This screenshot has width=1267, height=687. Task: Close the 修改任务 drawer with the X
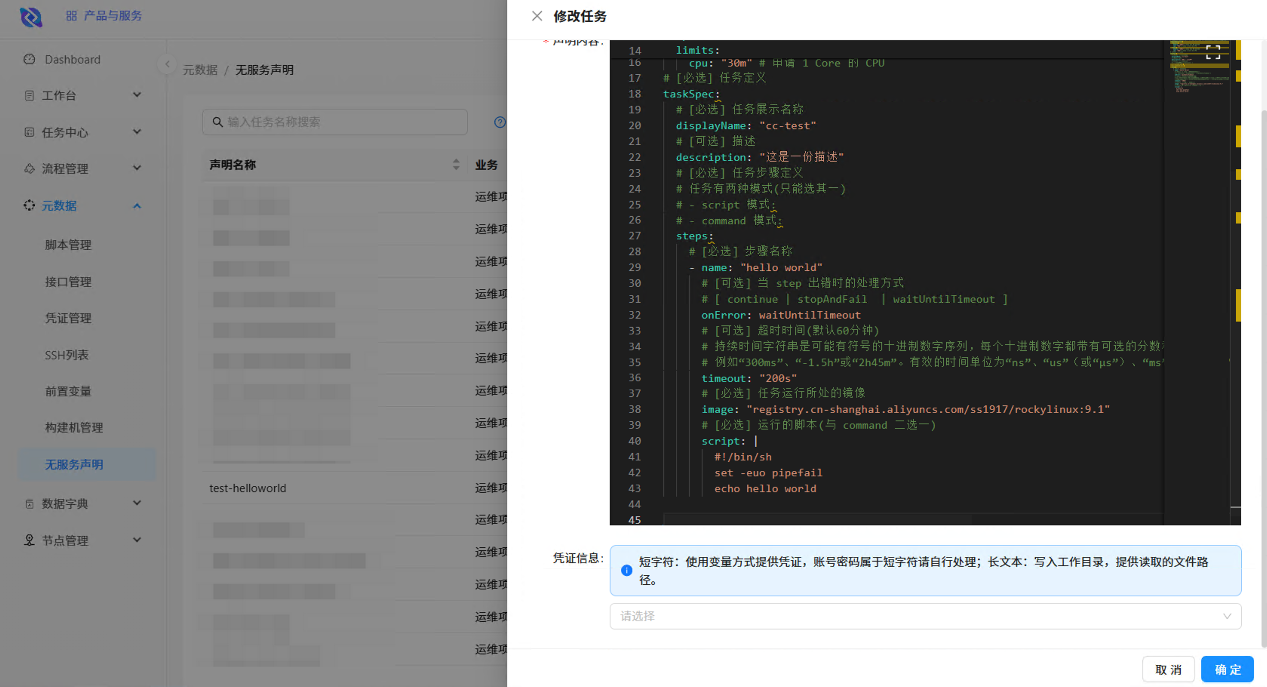pyautogui.click(x=537, y=16)
